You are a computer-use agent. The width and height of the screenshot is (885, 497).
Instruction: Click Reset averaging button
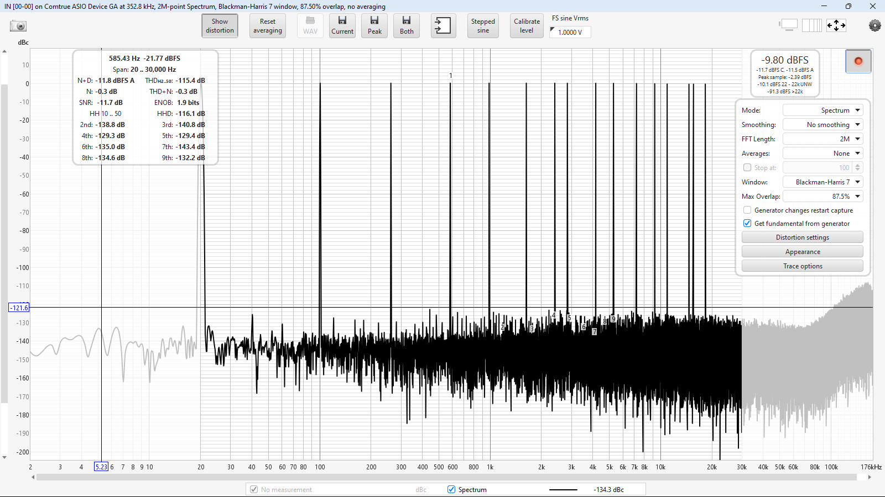268,26
